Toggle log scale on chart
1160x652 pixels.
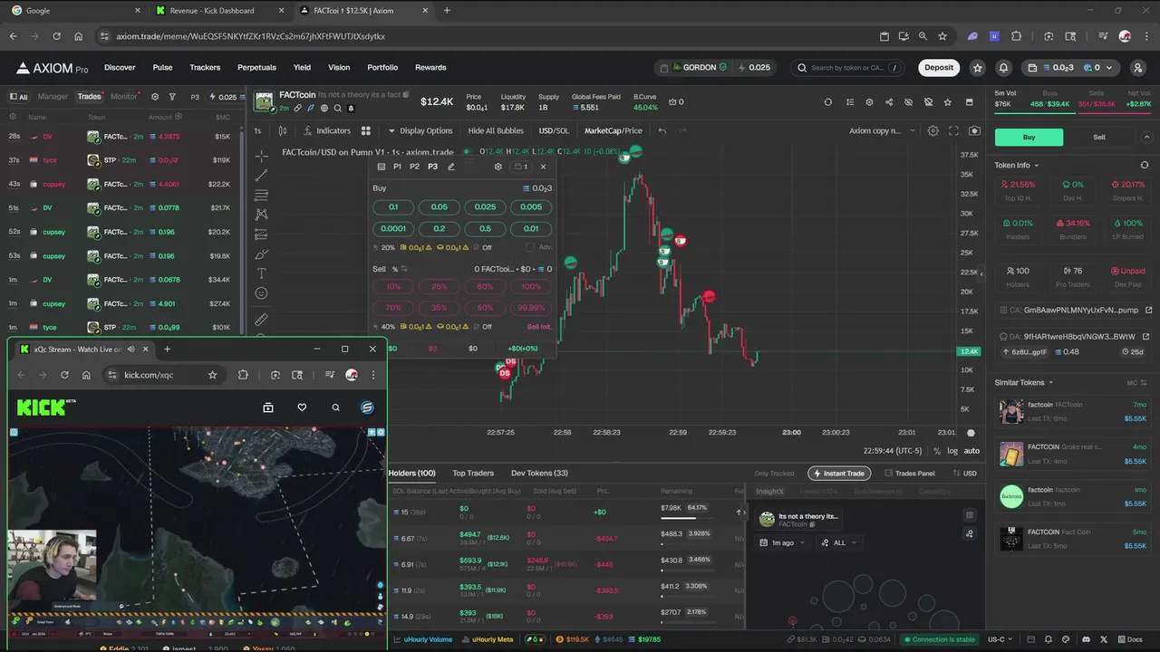click(x=952, y=451)
